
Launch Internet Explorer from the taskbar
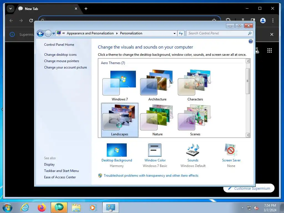pos(25,207)
